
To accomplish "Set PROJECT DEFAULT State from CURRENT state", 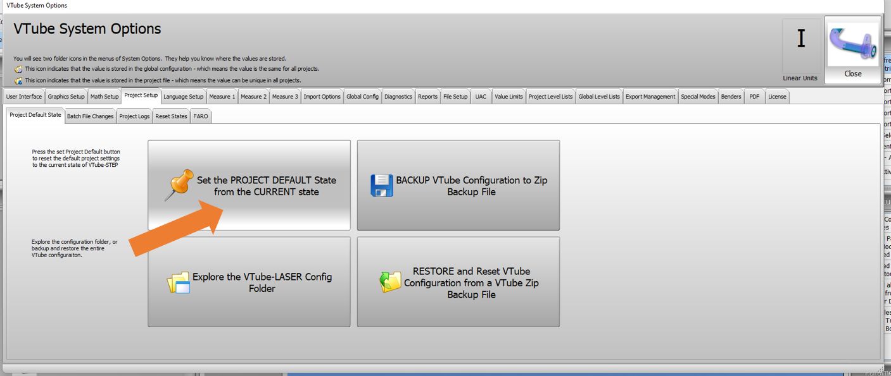I will coord(266,186).
